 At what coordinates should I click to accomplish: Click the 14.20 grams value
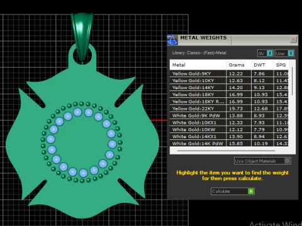click(236, 87)
